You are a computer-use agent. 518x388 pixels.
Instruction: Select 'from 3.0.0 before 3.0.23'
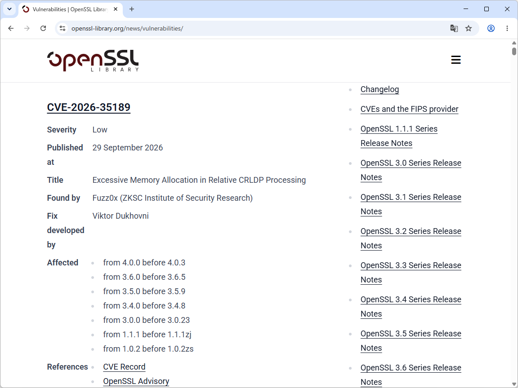(146, 320)
